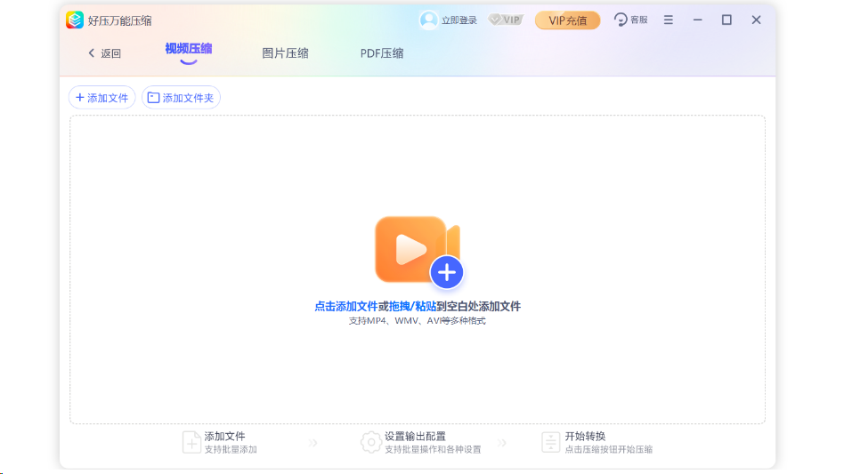Image resolution: width=844 pixels, height=474 pixels.
Task: Click the 添加文件 add file button
Action: 101,98
